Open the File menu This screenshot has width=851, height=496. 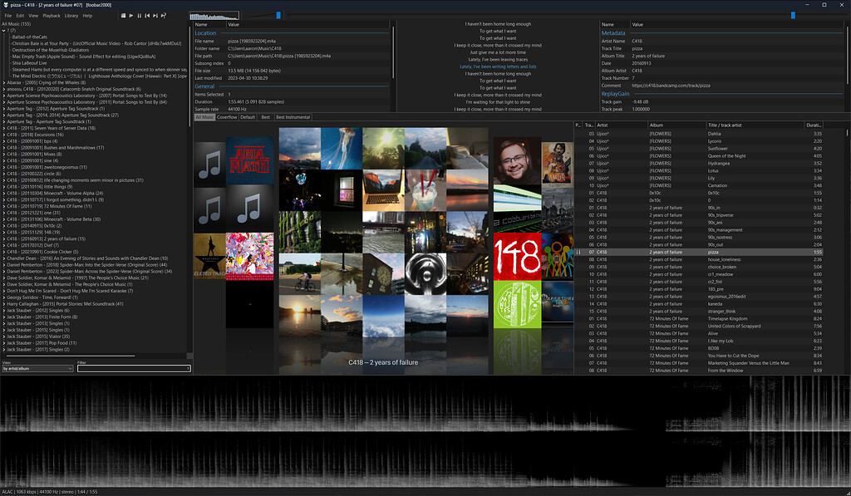click(x=8, y=16)
